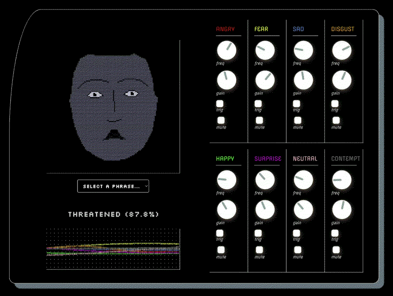Mute the Sad channel
393x296 pixels.
[x=297, y=120]
